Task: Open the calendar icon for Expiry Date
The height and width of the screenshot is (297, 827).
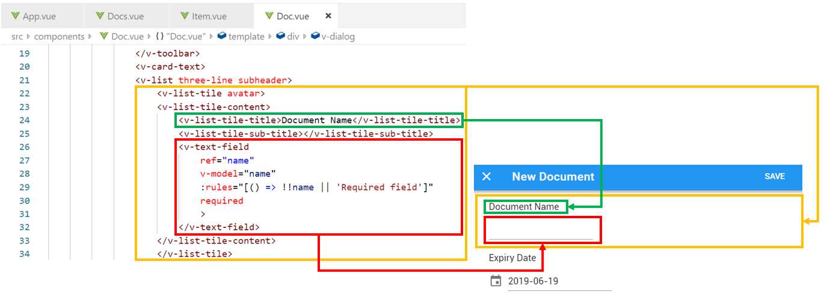Action: (496, 281)
